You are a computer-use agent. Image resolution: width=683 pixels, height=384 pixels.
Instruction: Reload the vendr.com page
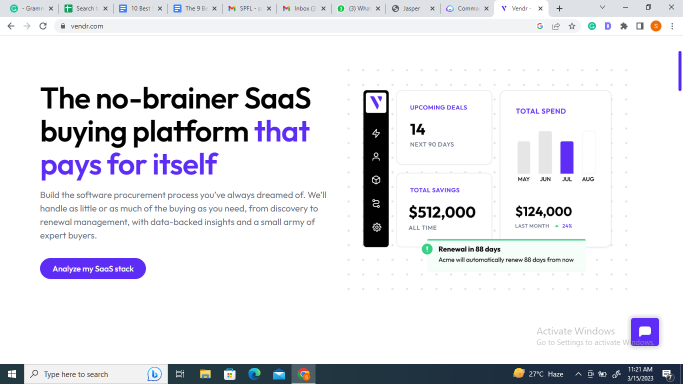pos(43,26)
